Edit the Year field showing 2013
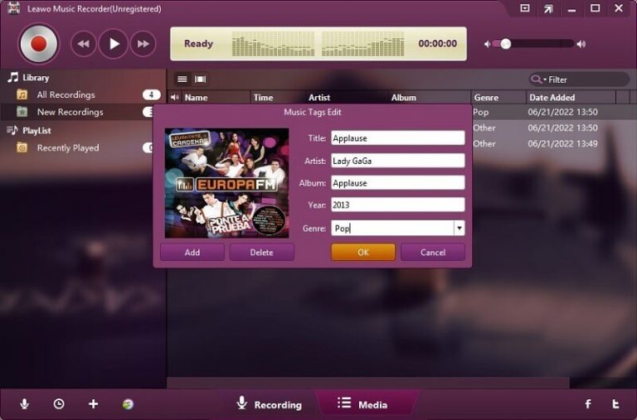This screenshot has height=420, width=637. pyautogui.click(x=398, y=205)
